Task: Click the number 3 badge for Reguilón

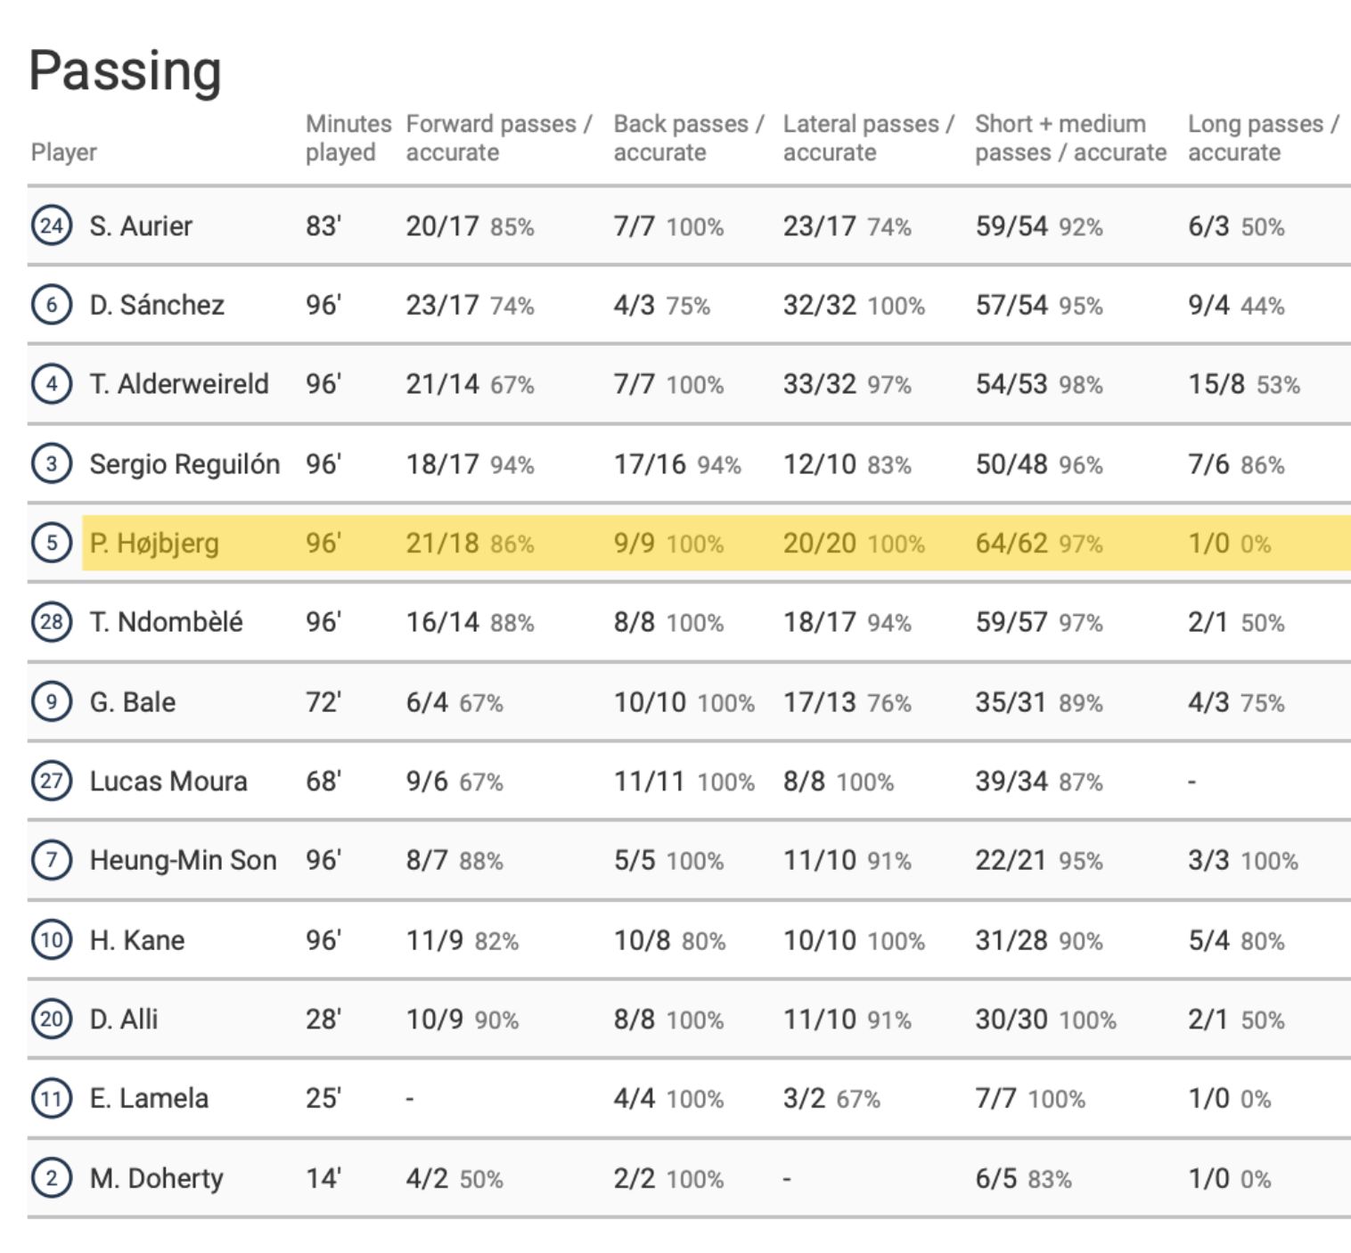Action: click(51, 463)
